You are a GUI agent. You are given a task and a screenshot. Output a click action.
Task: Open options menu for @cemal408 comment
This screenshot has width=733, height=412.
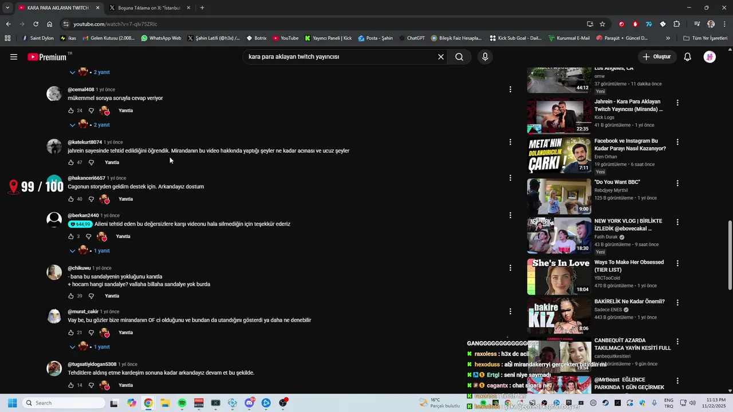pyautogui.click(x=510, y=89)
